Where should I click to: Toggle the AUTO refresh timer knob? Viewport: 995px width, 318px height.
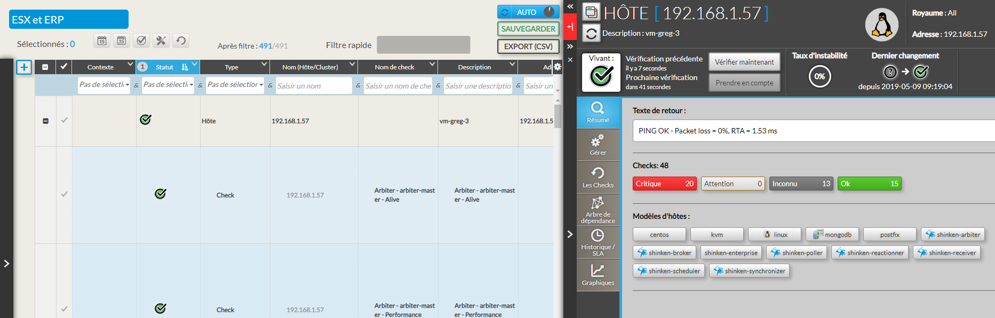[549, 12]
